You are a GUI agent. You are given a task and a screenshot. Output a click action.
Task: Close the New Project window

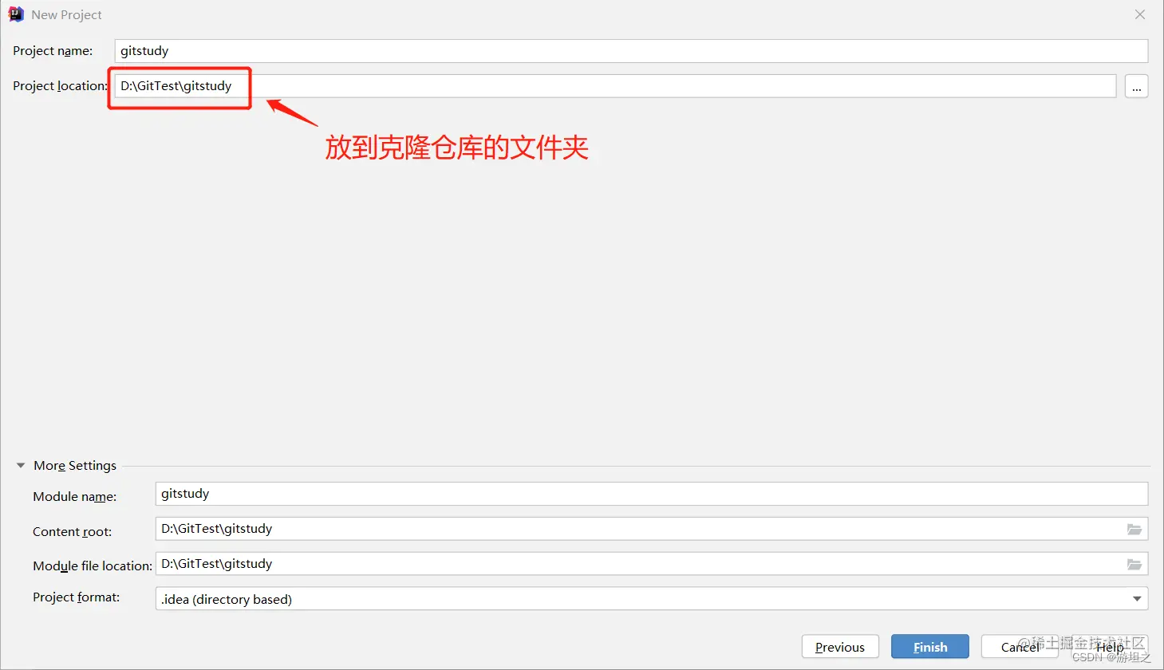[1140, 14]
